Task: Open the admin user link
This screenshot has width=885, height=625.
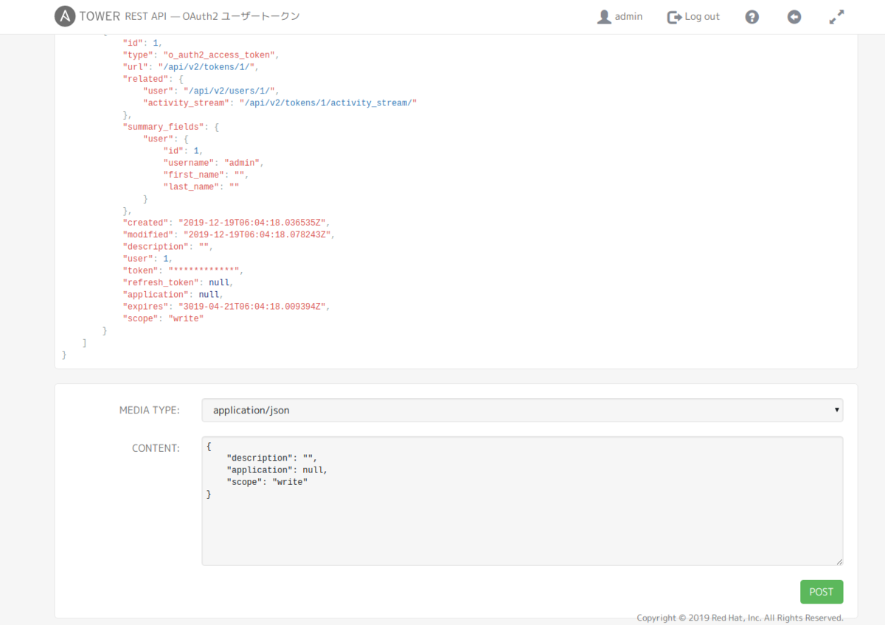Action: tap(619, 16)
